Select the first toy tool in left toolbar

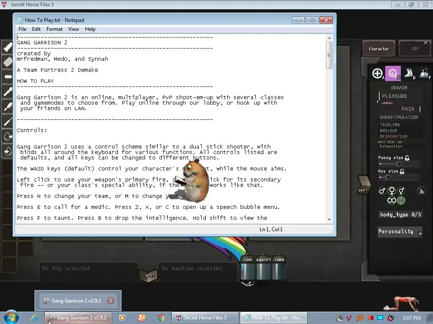pos(8,47)
